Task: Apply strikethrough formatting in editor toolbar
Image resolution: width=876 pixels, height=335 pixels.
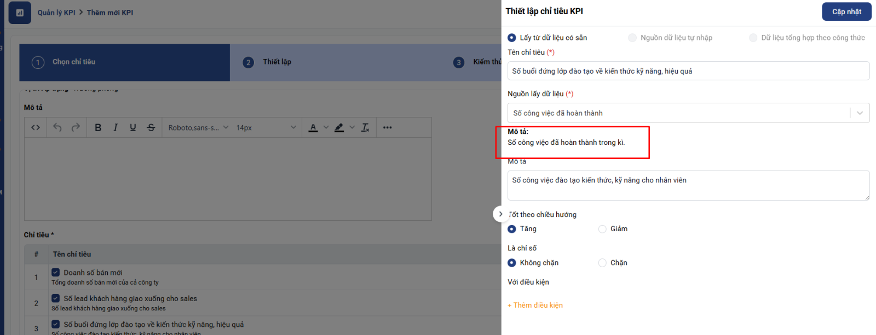Action: pos(151,127)
